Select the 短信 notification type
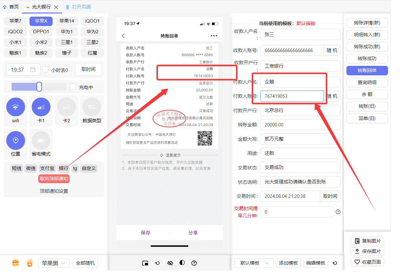The height and width of the screenshot is (275, 400). [17, 168]
